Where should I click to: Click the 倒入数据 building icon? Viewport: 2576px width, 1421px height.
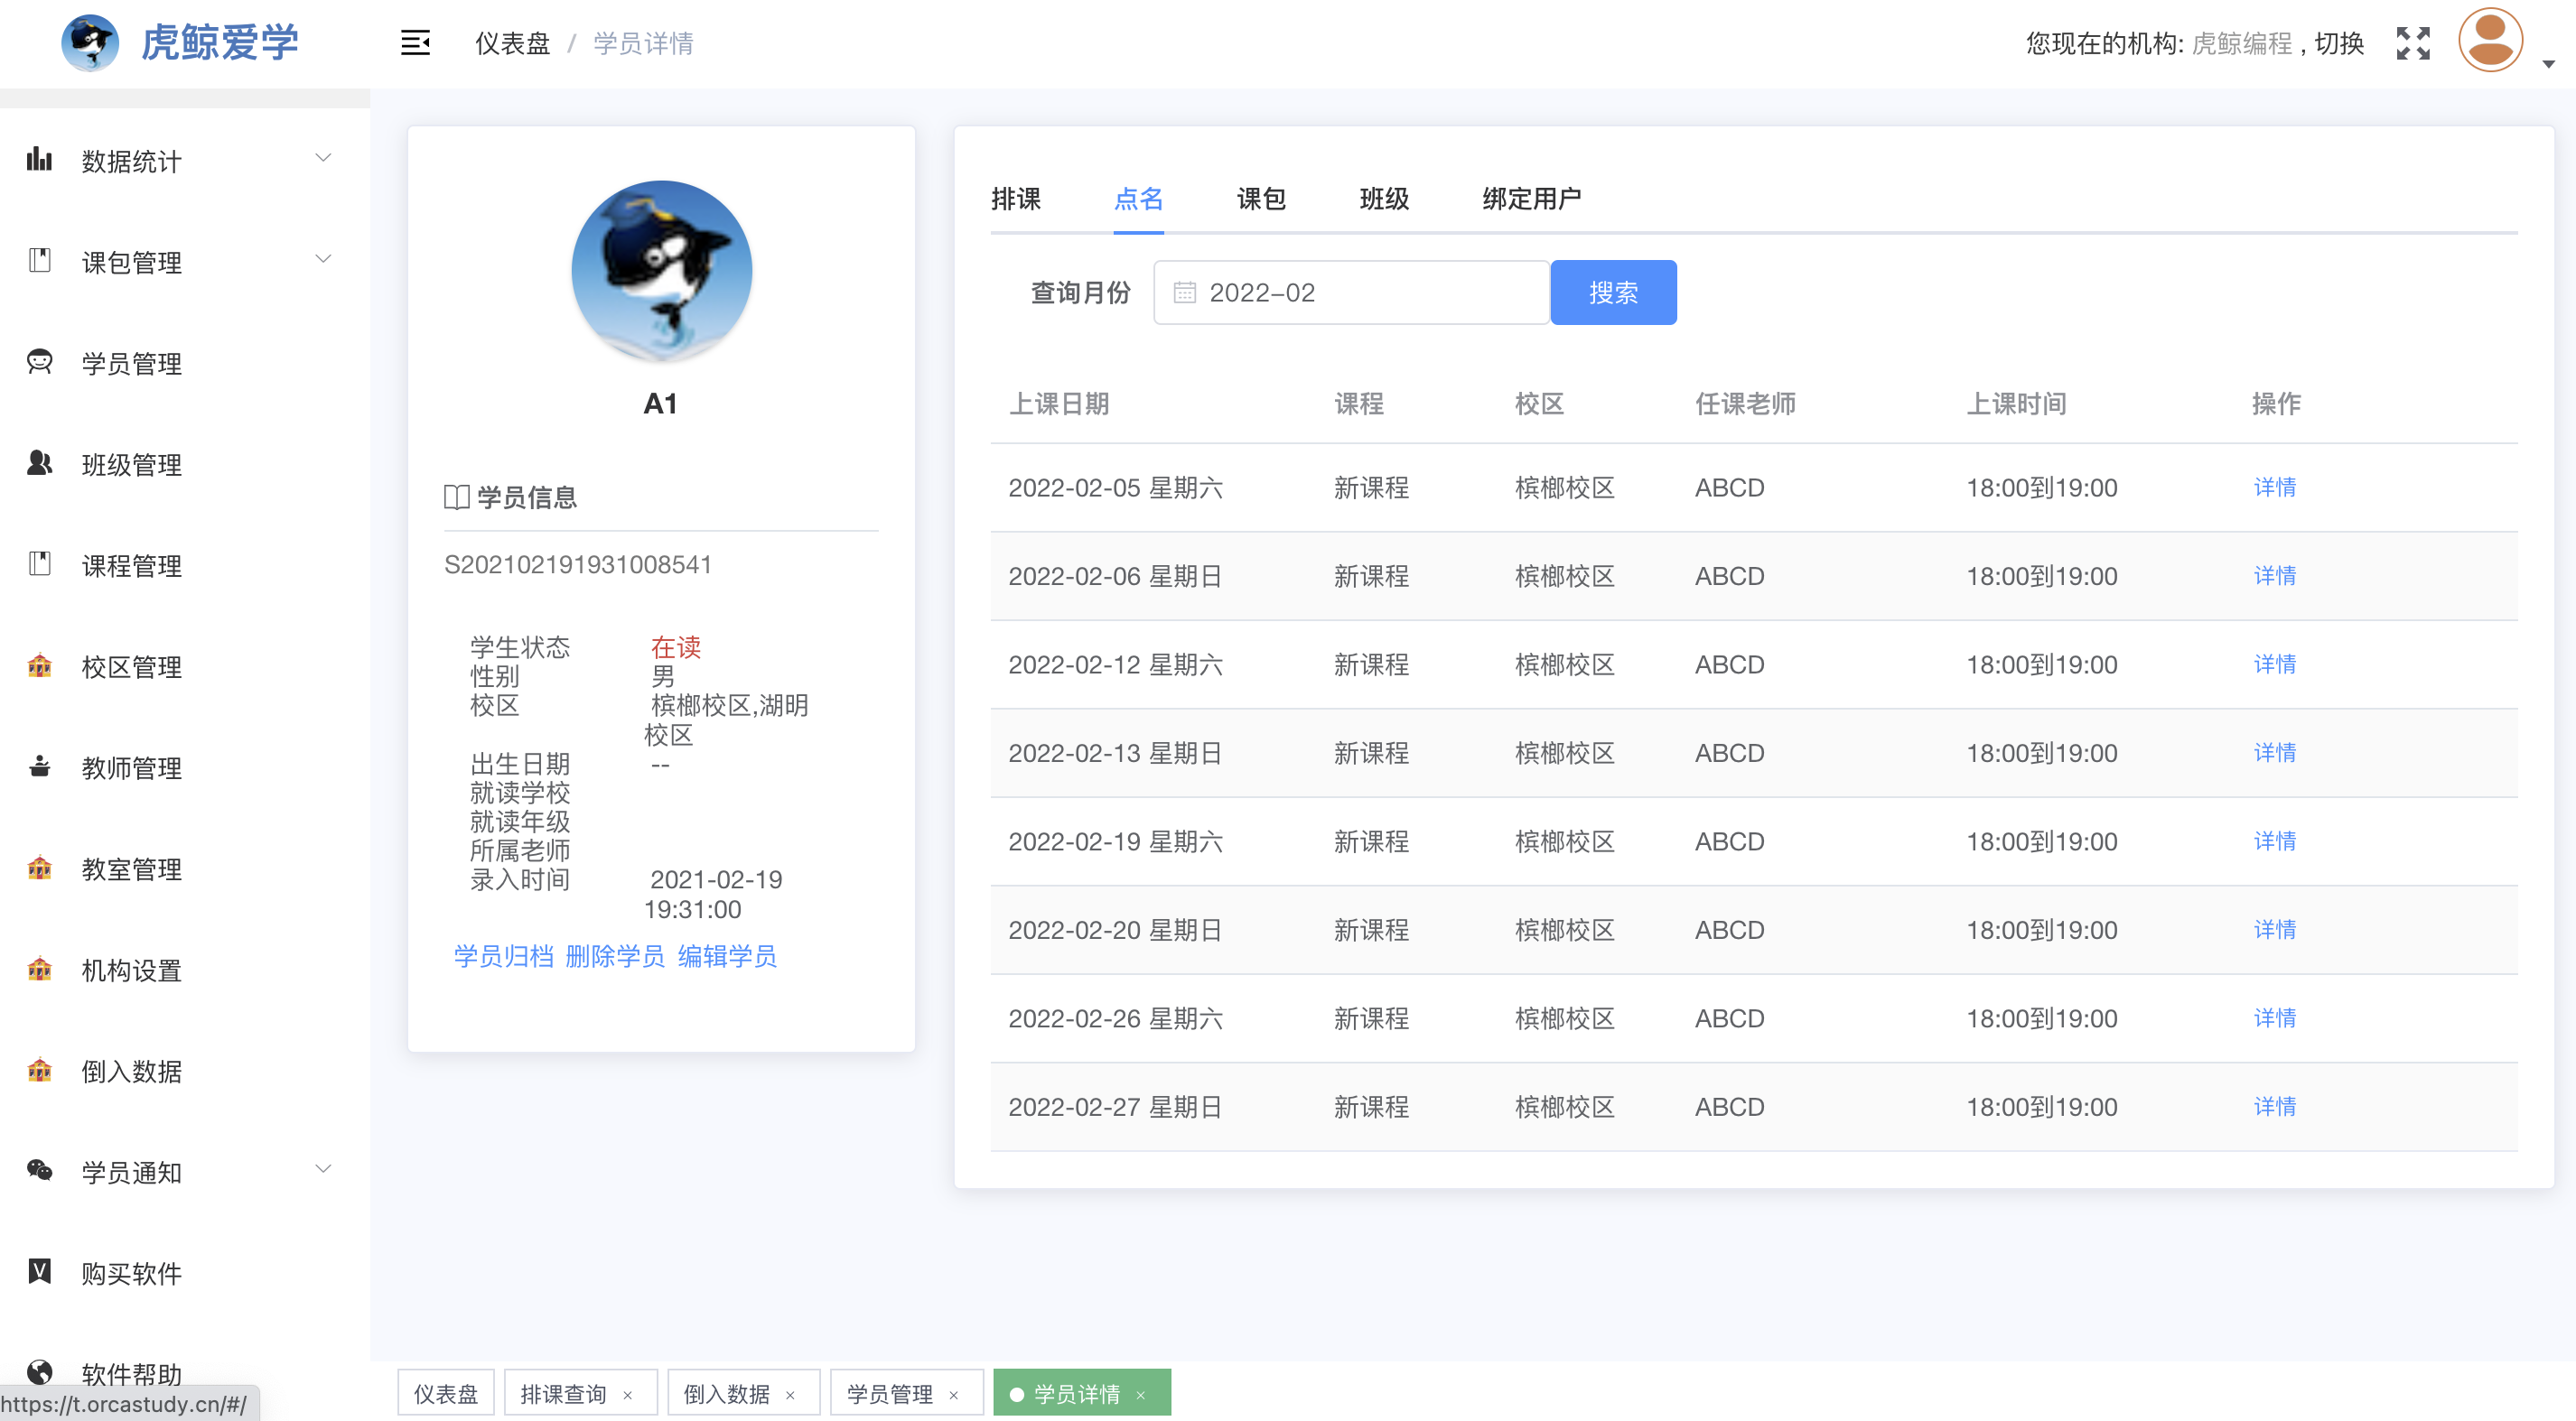(39, 1069)
